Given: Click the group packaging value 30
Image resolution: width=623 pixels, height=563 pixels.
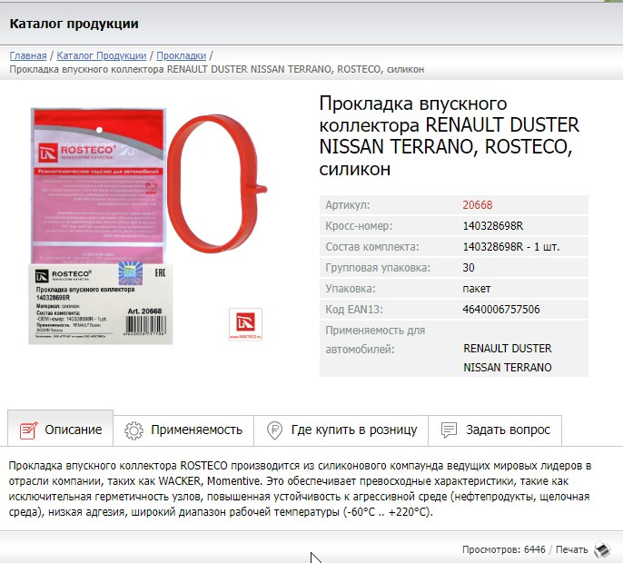Looking at the screenshot, I should point(469,268).
